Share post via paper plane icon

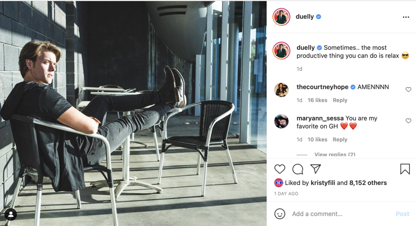click(x=316, y=169)
